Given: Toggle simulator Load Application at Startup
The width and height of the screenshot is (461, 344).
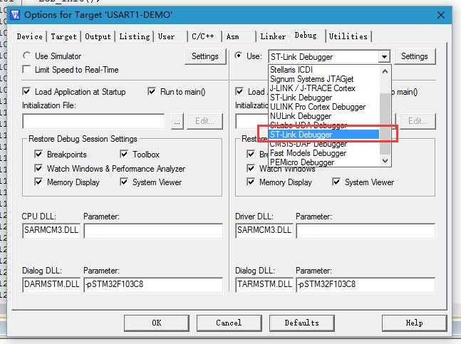Looking at the screenshot, I should [x=26, y=91].
